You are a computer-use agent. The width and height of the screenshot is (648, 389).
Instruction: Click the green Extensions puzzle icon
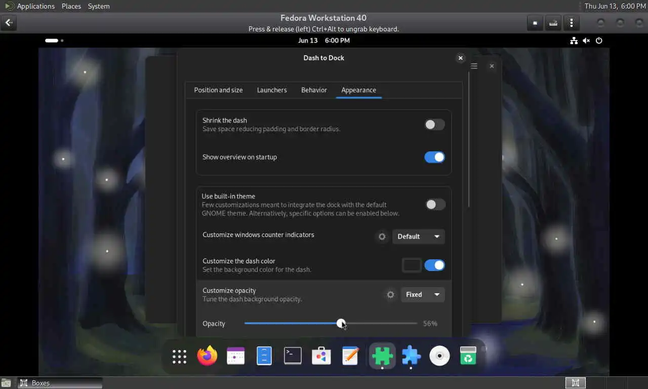pyautogui.click(x=382, y=356)
